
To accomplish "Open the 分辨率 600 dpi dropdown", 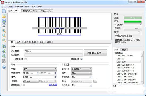I will tap(31, 81).
